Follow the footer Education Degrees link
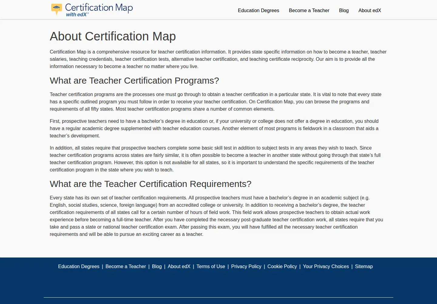437x304 pixels. [79, 266]
